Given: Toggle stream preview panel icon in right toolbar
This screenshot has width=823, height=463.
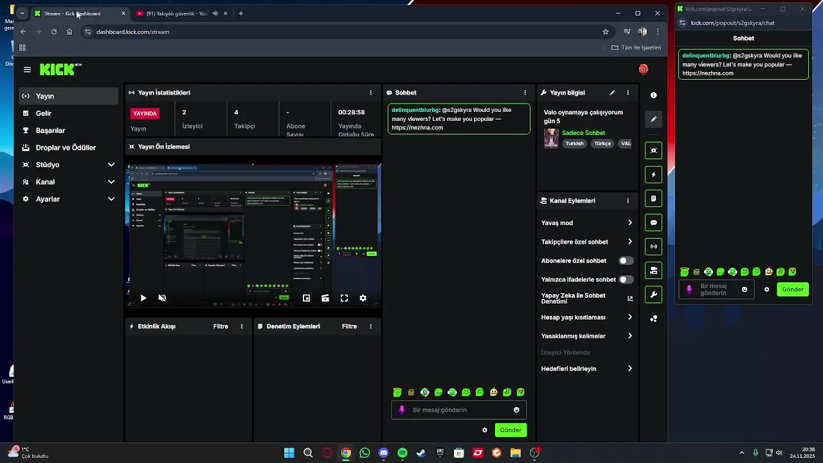Looking at the screenshot, I should point(653,150).
